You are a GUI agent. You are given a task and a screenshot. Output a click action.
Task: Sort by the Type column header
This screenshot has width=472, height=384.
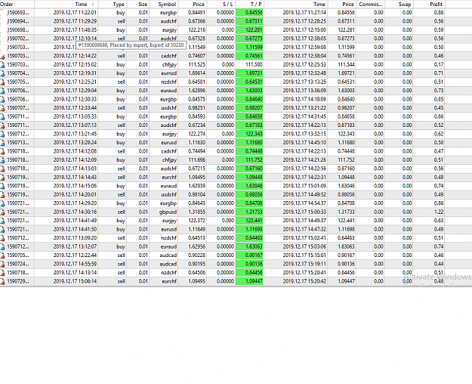119,5
